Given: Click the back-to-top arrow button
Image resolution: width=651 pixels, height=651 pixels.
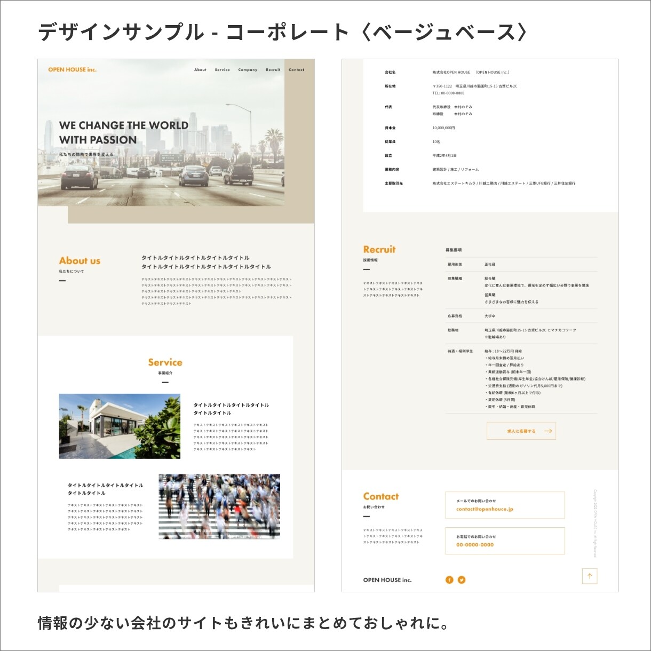Looking at the screenshot, I should tap(590, 576).
